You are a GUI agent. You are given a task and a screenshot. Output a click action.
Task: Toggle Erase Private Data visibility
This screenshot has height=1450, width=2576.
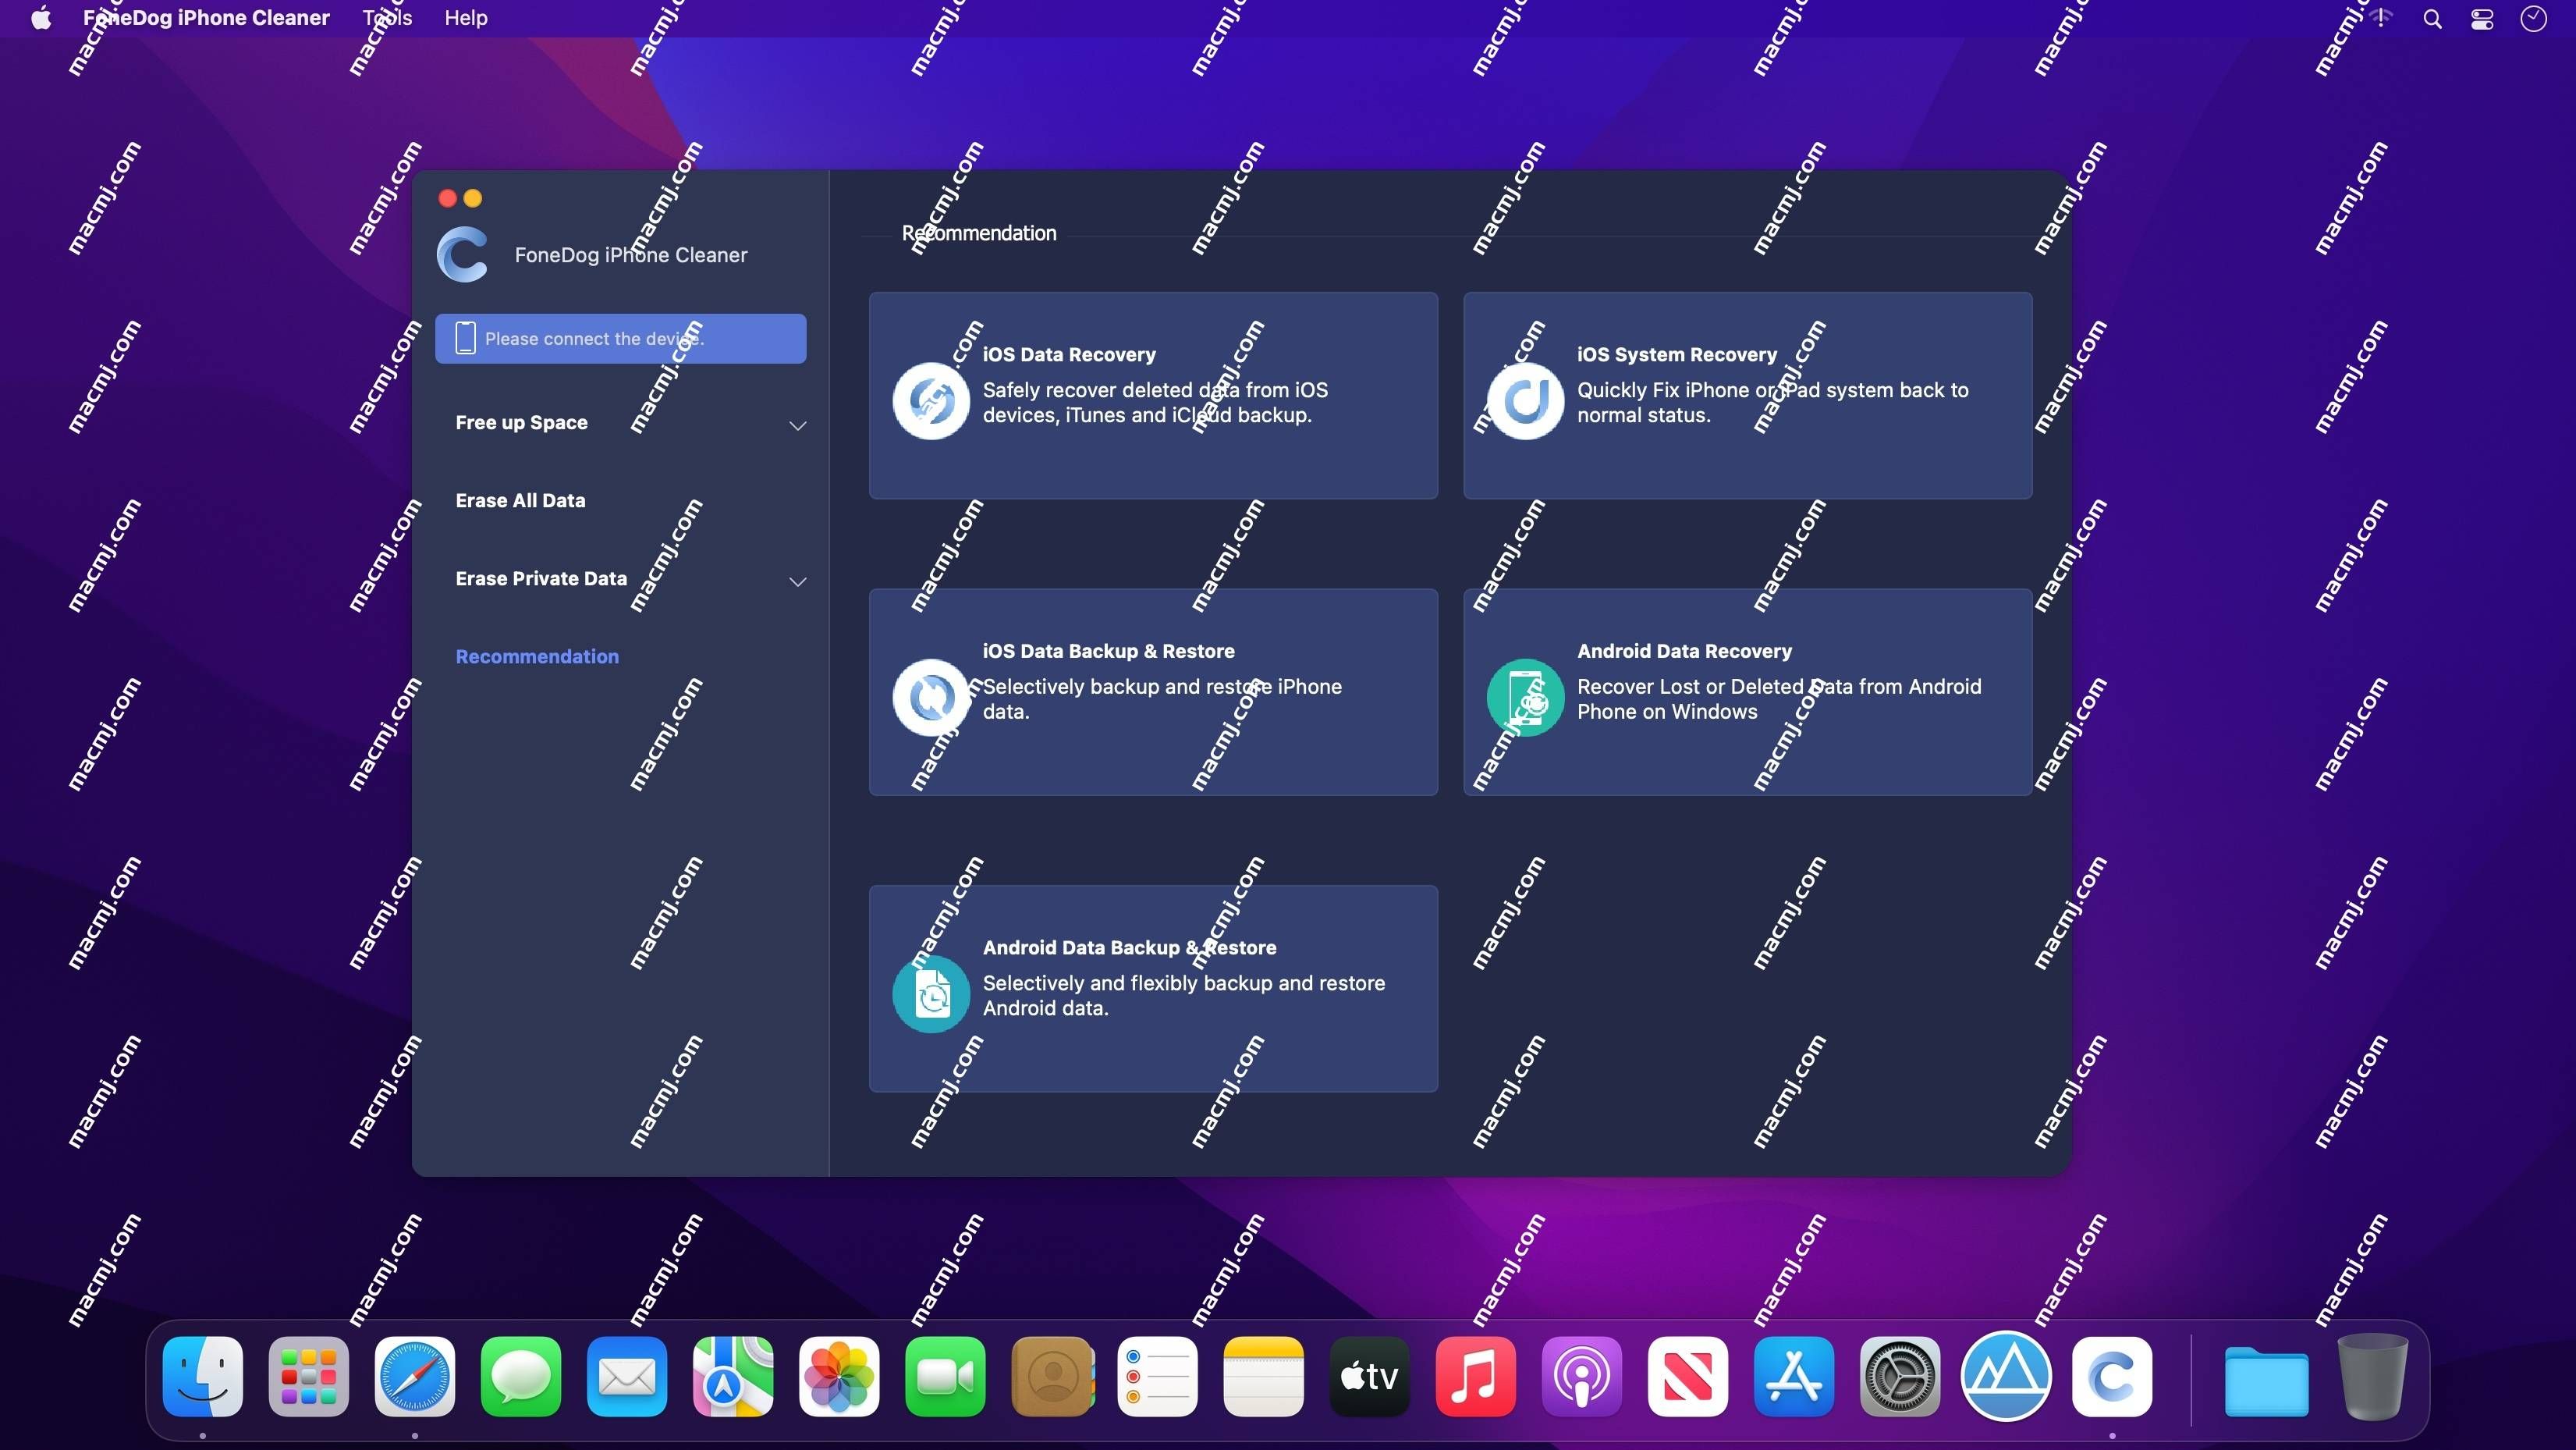(793, 579)
